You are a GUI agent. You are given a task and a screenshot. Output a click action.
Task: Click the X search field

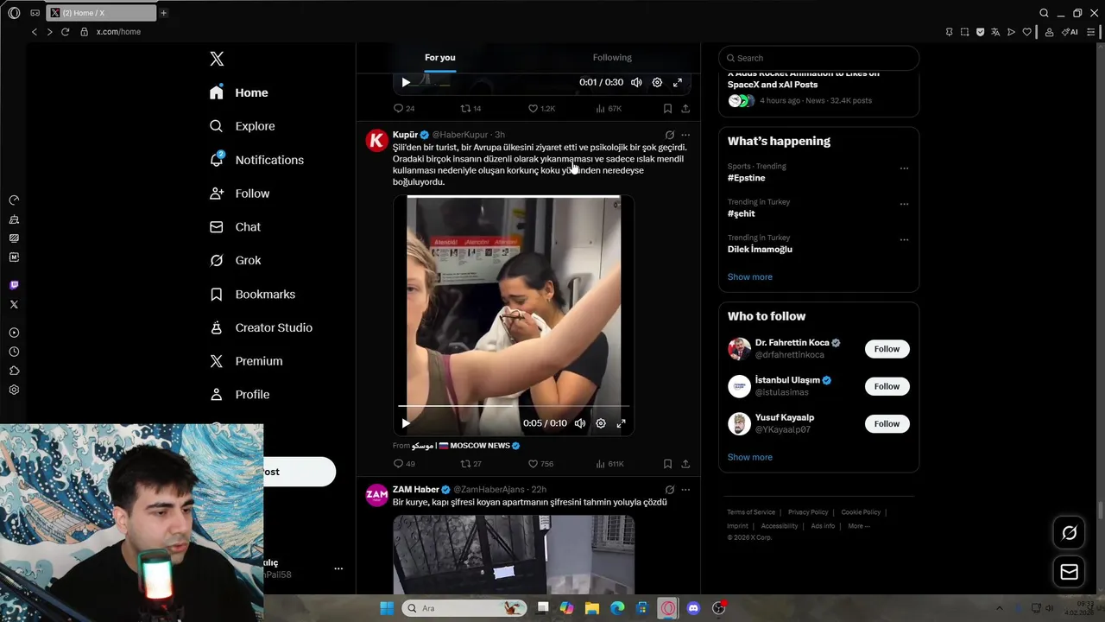pos(818,58)
